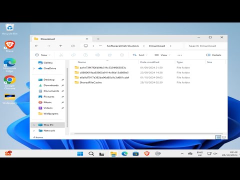240x180 pixels.
Task: Expand the This PC tree node
Action: pos(34,125)
